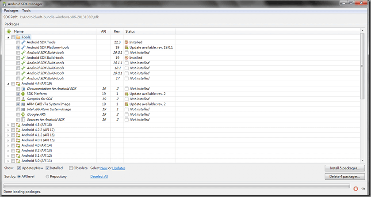This screenshot has height=197, width=371.
Task: Expand the Android 4.0 (API 14) group
Action: 8,146
